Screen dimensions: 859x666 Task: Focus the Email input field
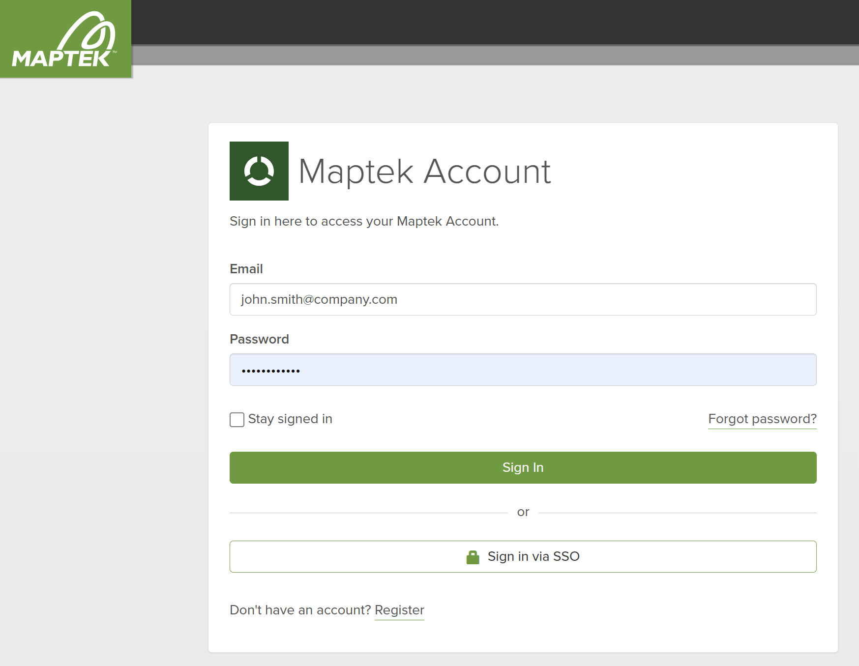(523, 299)
